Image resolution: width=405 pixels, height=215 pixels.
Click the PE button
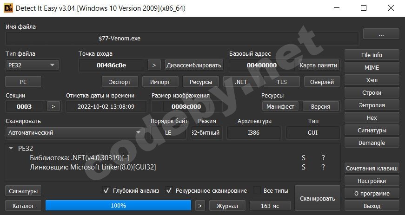pos(23,82)
